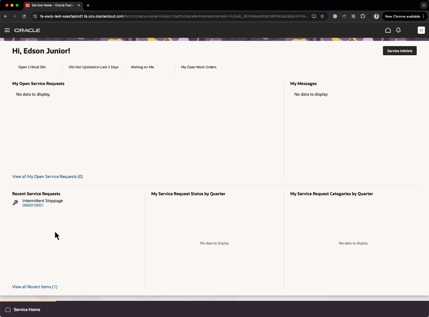Click the browser forward arrow
429x317 pixels.
tap(15, 16)
